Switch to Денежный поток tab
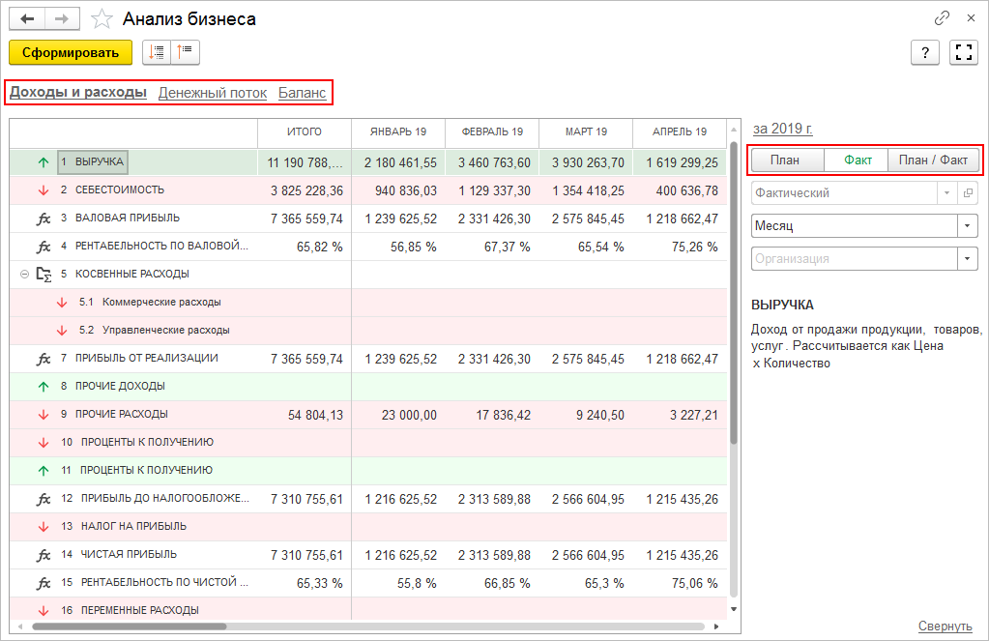 point(212,93)
